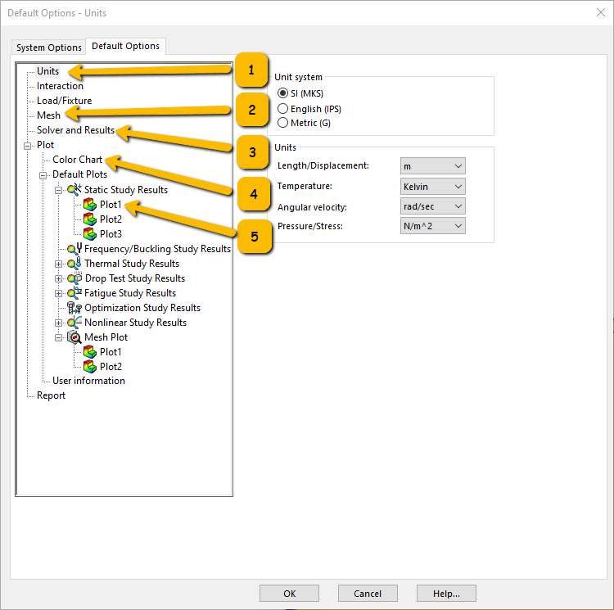Open the Help... button
This screenshot has width=614, height=610.
point(446,594)
